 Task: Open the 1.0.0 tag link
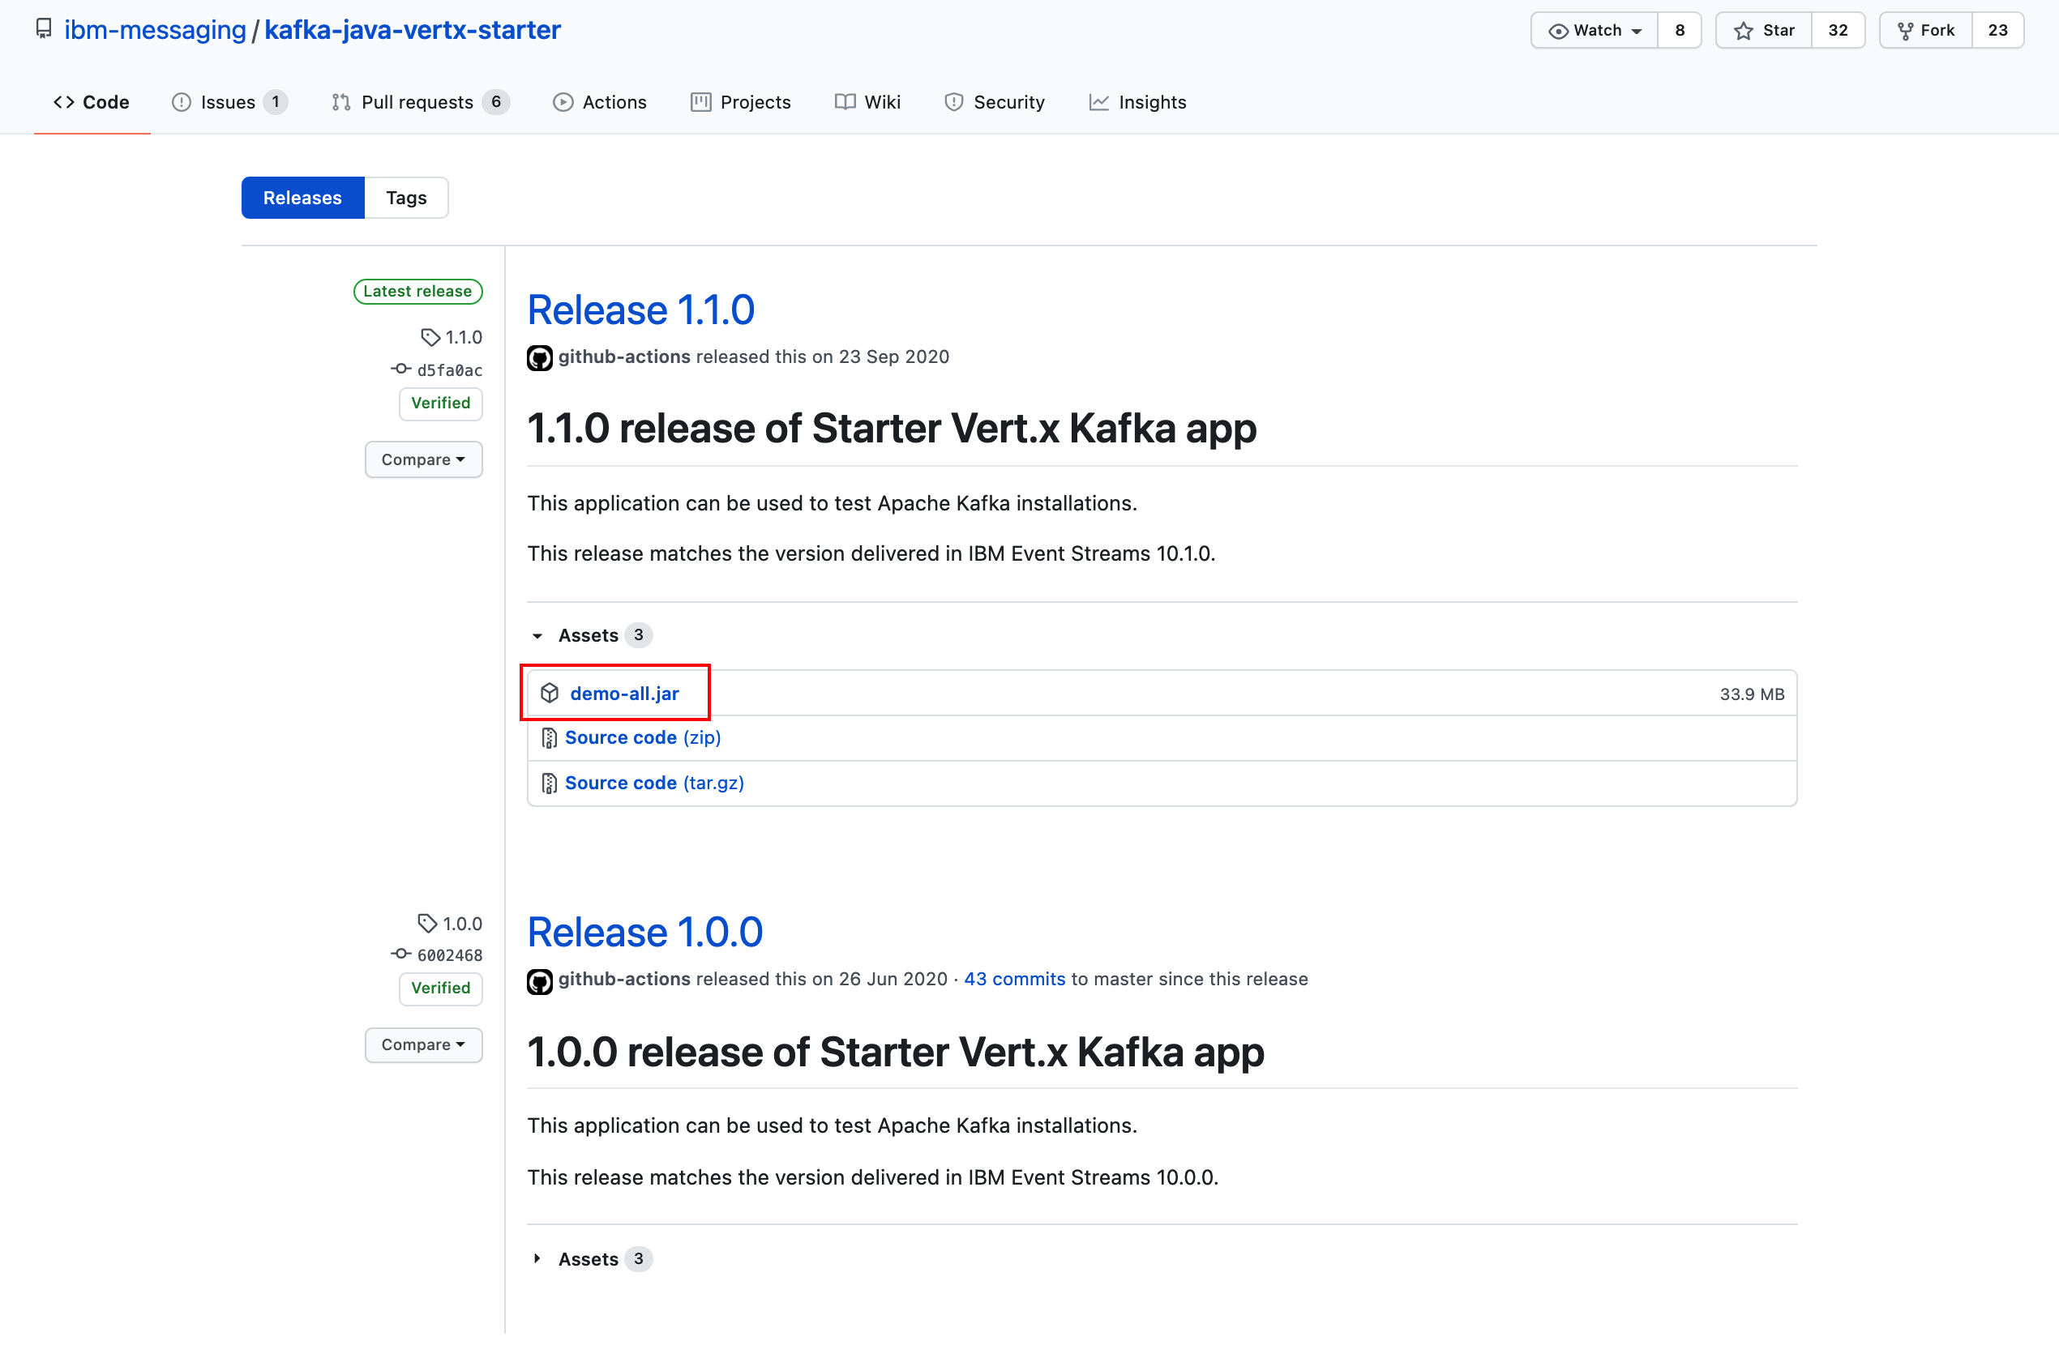pos(463,923)
